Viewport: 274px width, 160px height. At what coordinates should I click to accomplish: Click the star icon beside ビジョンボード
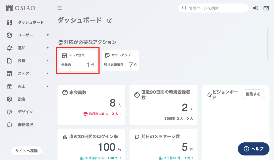[209, 95]
